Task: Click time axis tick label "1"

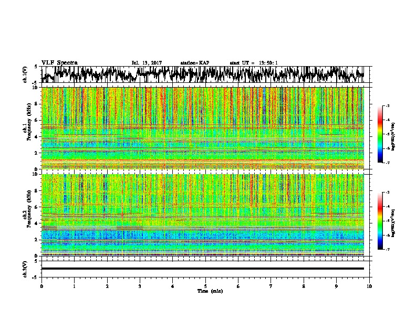Action: point(74,286)
